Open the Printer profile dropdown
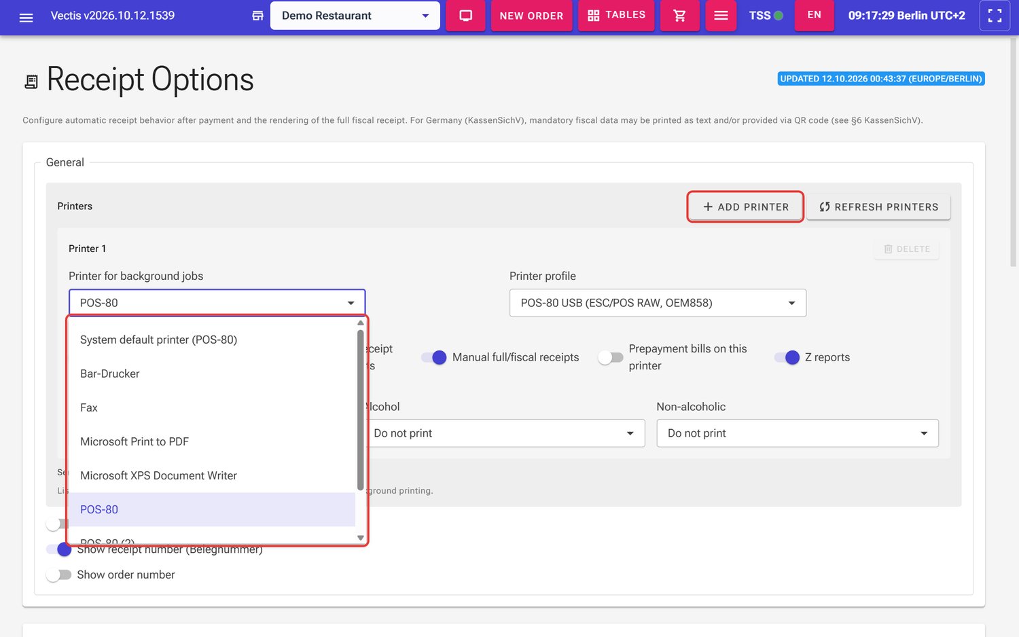 [658, 303]
